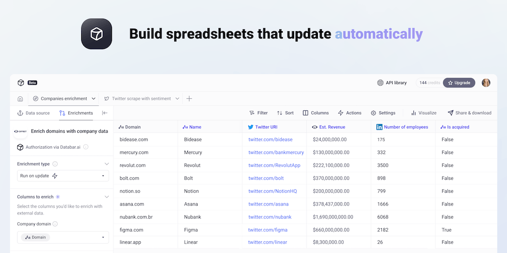Open the API library
This screenshot has width=507, height=253.
[392, 83]
